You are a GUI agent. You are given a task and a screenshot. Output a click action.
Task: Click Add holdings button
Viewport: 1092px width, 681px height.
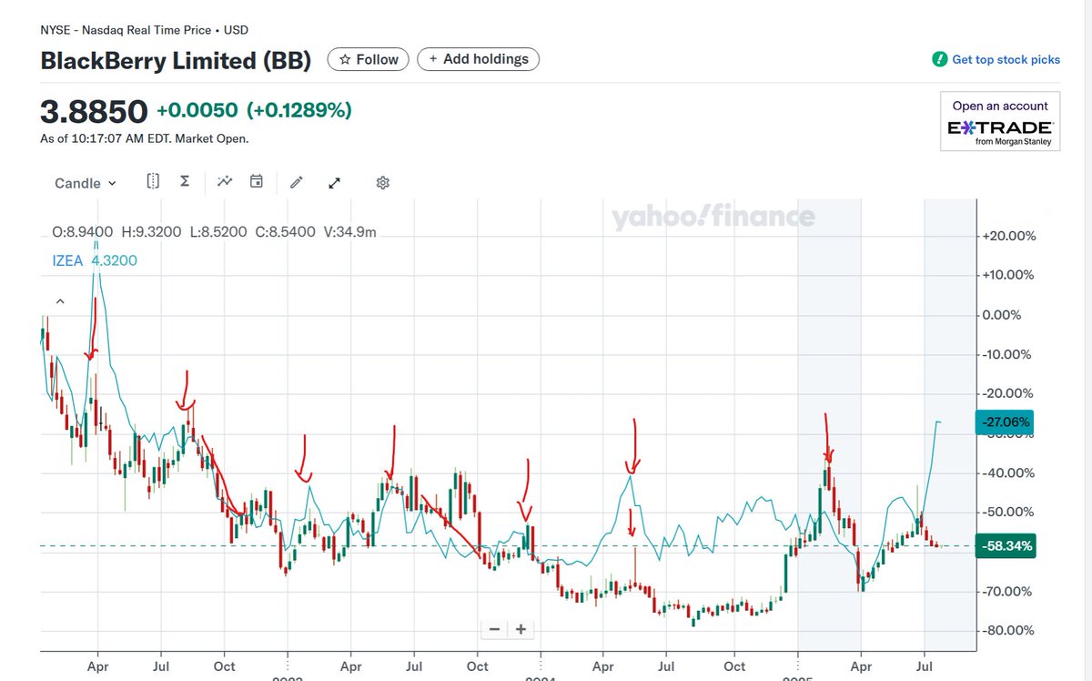(479, 59)
